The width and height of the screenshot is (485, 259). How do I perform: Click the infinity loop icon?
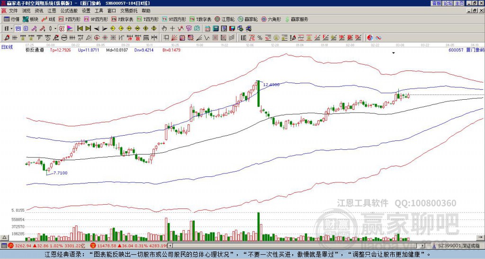[378, 38]
